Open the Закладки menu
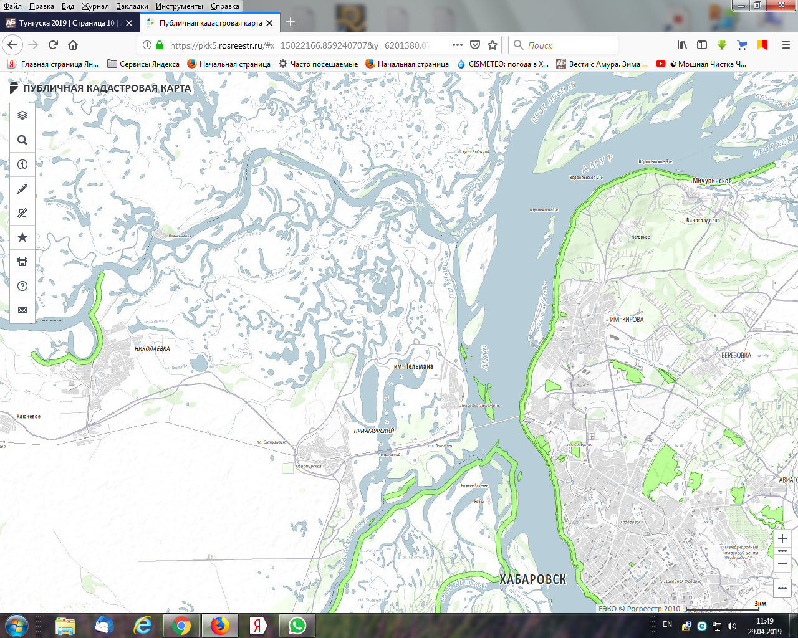 click(x=132, y=6)
